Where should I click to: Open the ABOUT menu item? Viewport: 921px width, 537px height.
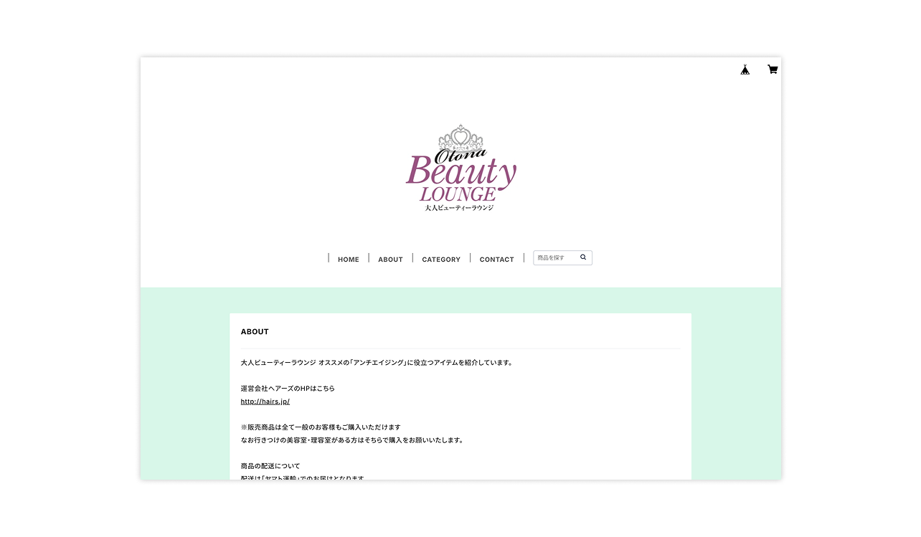click(390, 260)
